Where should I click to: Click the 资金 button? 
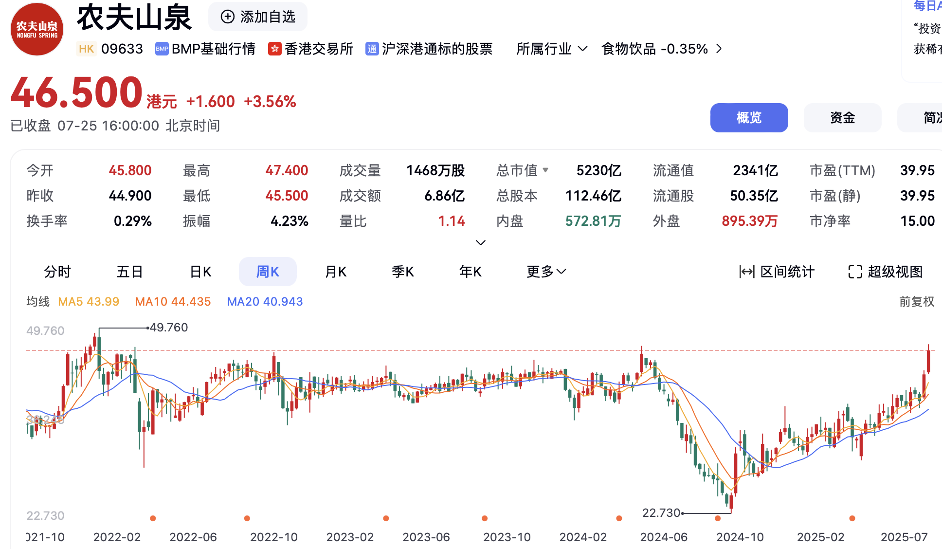click(842, 118)
